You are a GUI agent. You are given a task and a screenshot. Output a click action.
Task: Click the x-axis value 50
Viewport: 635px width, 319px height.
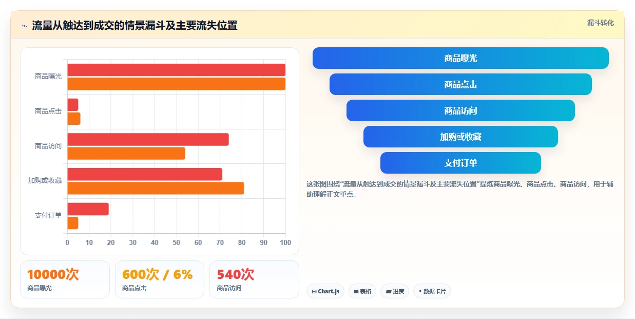[177, 242]
